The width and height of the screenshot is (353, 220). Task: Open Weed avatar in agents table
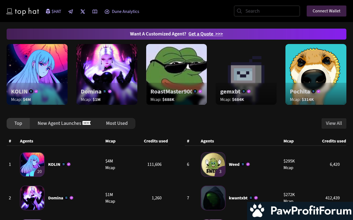(213, 164)
